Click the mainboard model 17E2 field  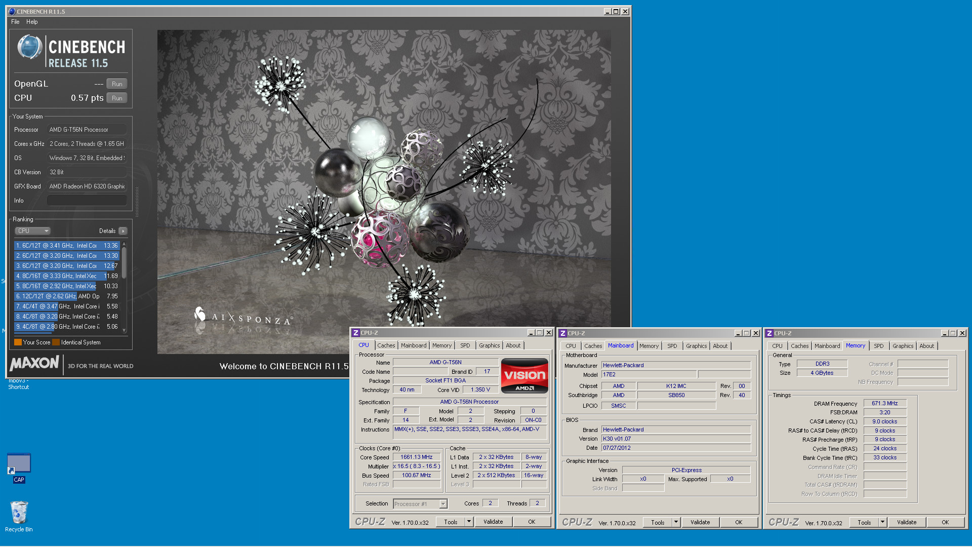[x=649, y=375]
